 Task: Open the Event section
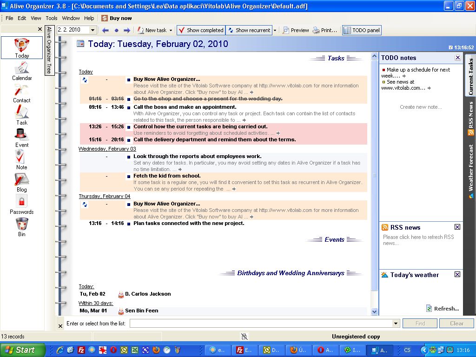(x=22, y=138)
